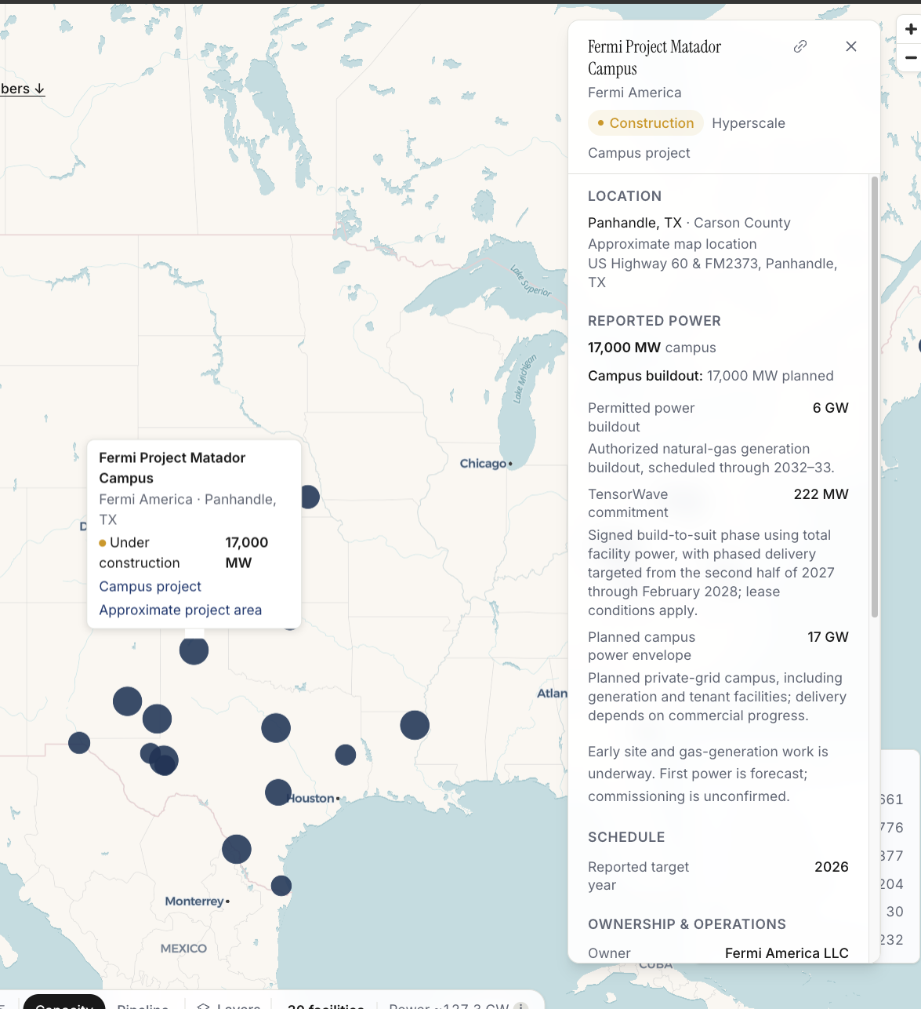Screen dimensions: 921x1009
Task: Click the '2026' reported target year
Action: coord(832,867)
